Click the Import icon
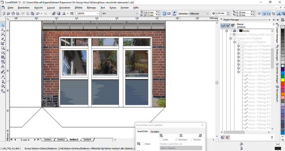Screen dimensions: 285x151 click(x=54, y=14)
